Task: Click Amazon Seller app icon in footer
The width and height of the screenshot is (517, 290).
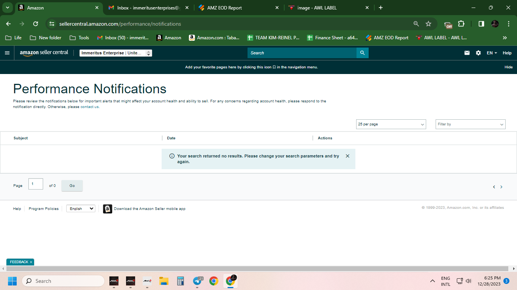Action: (107, 209)
